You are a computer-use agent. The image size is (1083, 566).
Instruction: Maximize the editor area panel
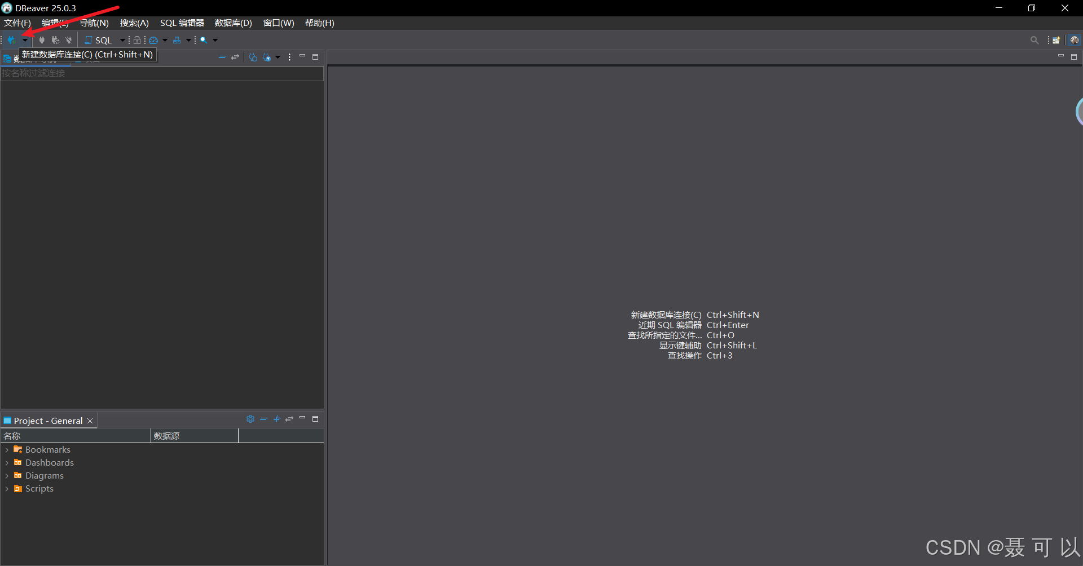point(1074,57)
